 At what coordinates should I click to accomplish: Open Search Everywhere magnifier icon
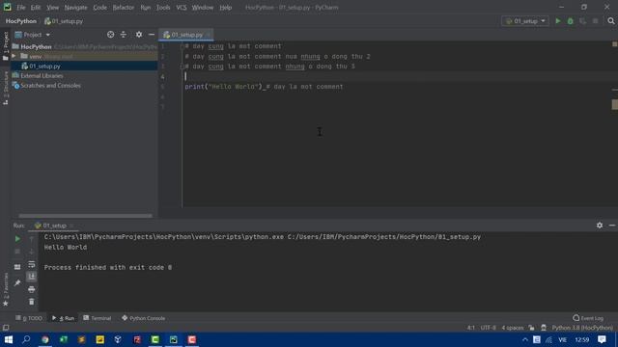click(x=611, y=21)
